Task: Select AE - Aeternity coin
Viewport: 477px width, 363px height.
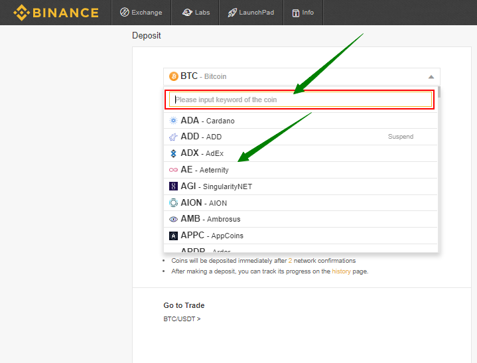Action: point(301,169)
